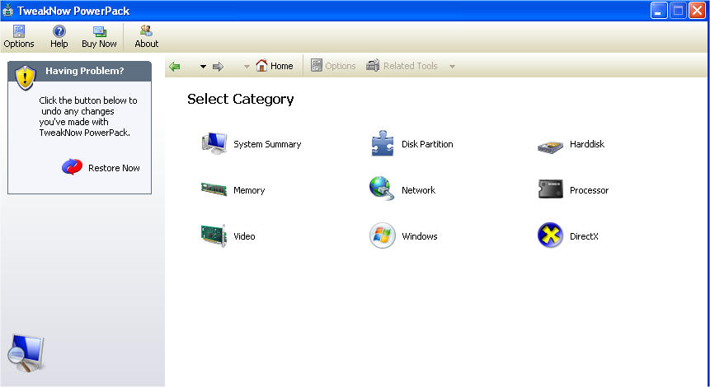Click the 'Having Problem?' panel header
The height and width of the screenshot is (387, 710).
[80, 71]
